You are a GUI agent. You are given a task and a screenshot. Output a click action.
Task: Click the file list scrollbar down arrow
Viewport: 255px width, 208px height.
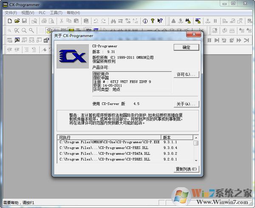point(196,161)
